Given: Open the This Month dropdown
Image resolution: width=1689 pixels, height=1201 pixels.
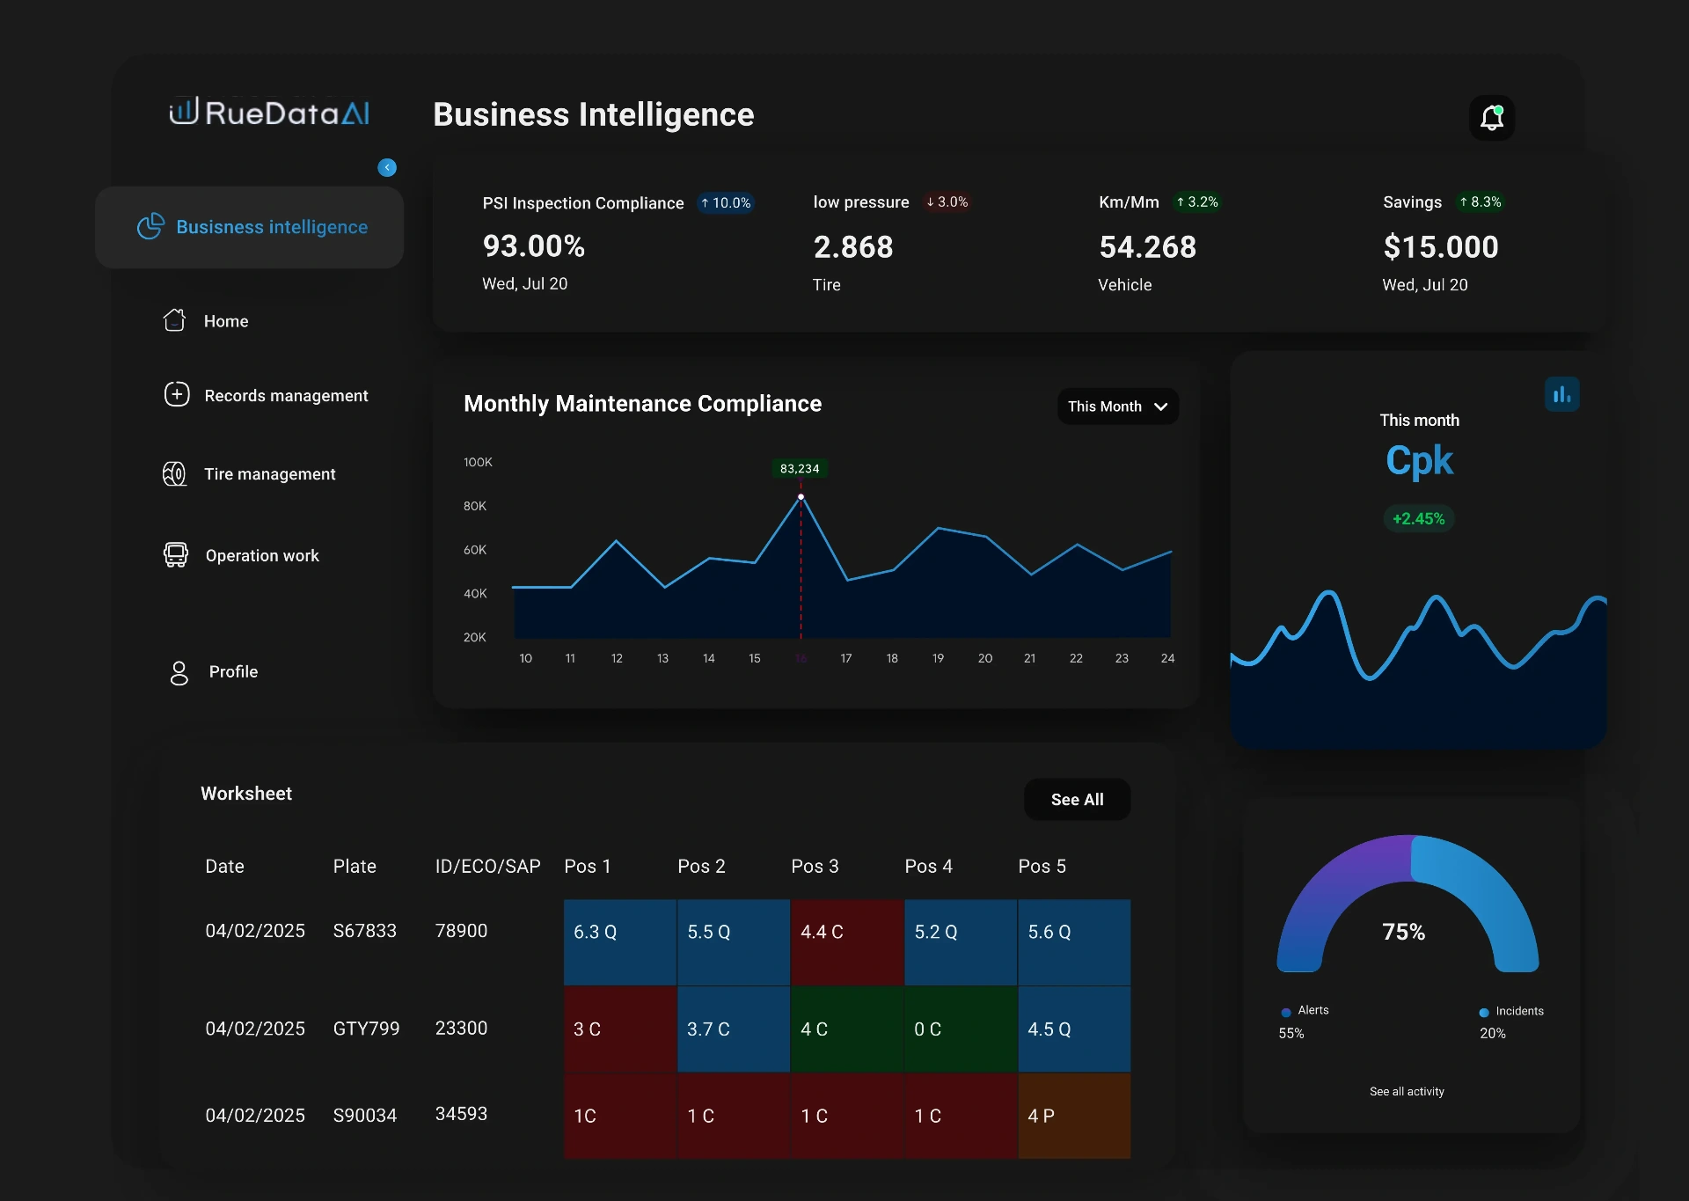Looking at the screenshot, I should coord(1116,406).
